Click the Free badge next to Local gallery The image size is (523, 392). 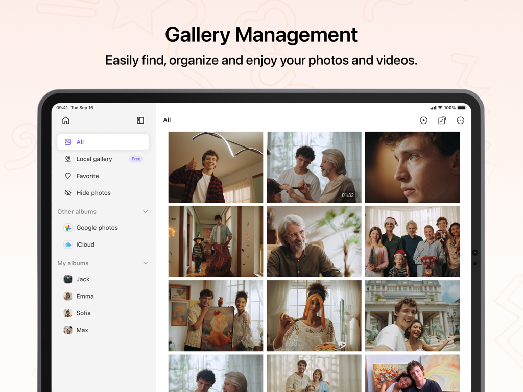point(135,159)
